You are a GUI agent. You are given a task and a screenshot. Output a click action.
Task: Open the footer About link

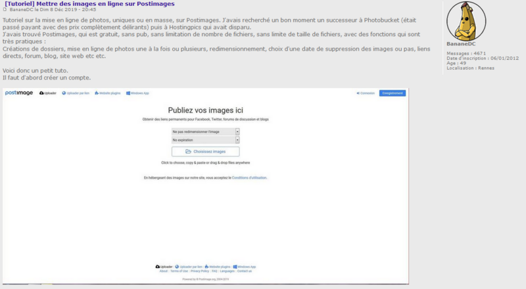point(163,271)
